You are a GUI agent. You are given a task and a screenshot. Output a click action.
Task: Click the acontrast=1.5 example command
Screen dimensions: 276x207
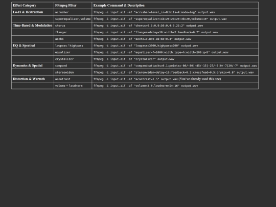(x=157, y=79)
